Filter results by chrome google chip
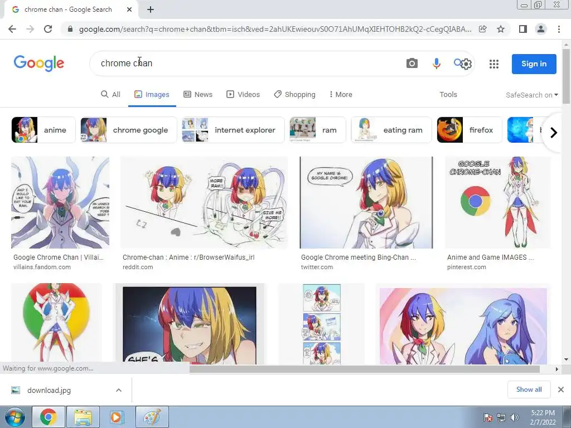The image size is (571, 428). (129, 130)
